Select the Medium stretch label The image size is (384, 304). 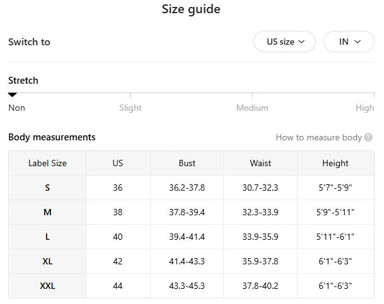pos(252,108)
